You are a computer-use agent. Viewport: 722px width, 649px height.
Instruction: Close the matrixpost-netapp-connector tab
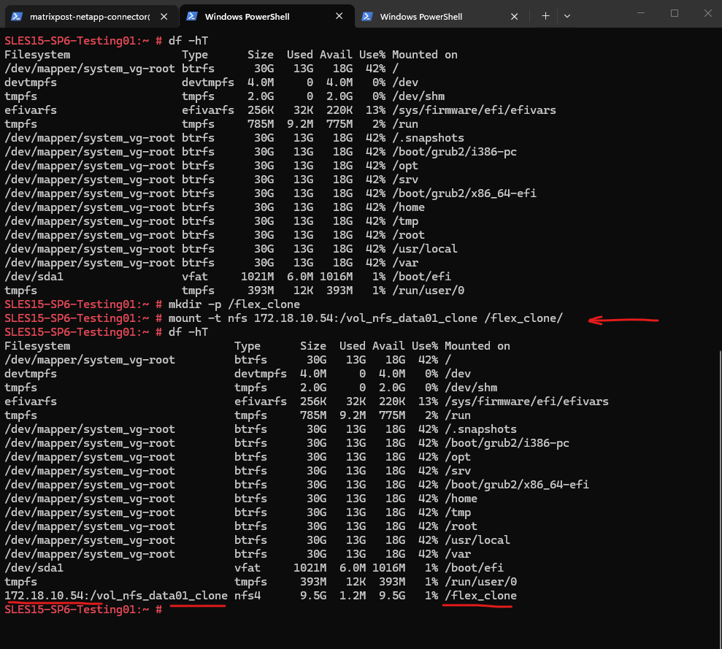(165, 16)
